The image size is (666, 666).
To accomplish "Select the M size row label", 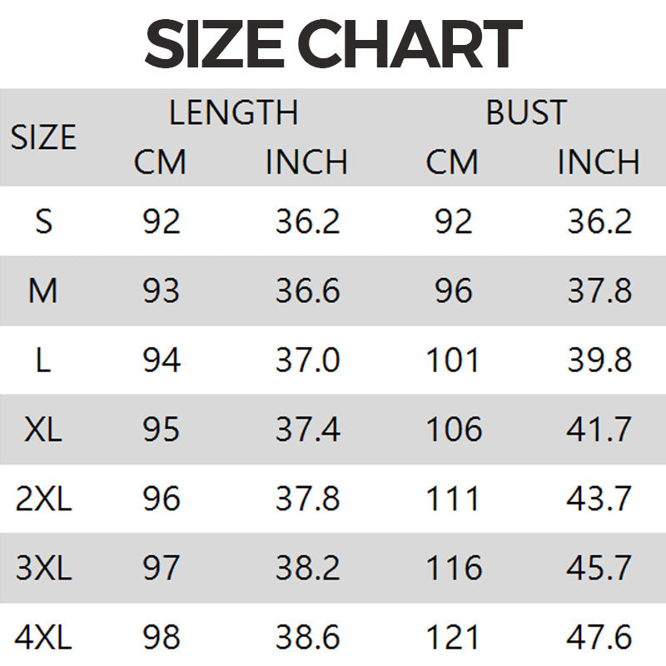I will (43, 291).
